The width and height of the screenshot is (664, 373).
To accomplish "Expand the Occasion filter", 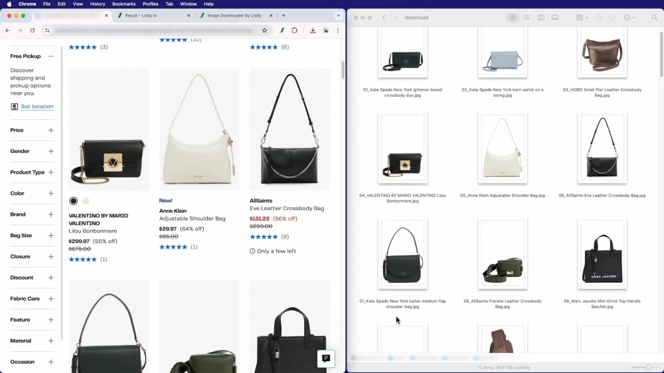I will 51,362.
